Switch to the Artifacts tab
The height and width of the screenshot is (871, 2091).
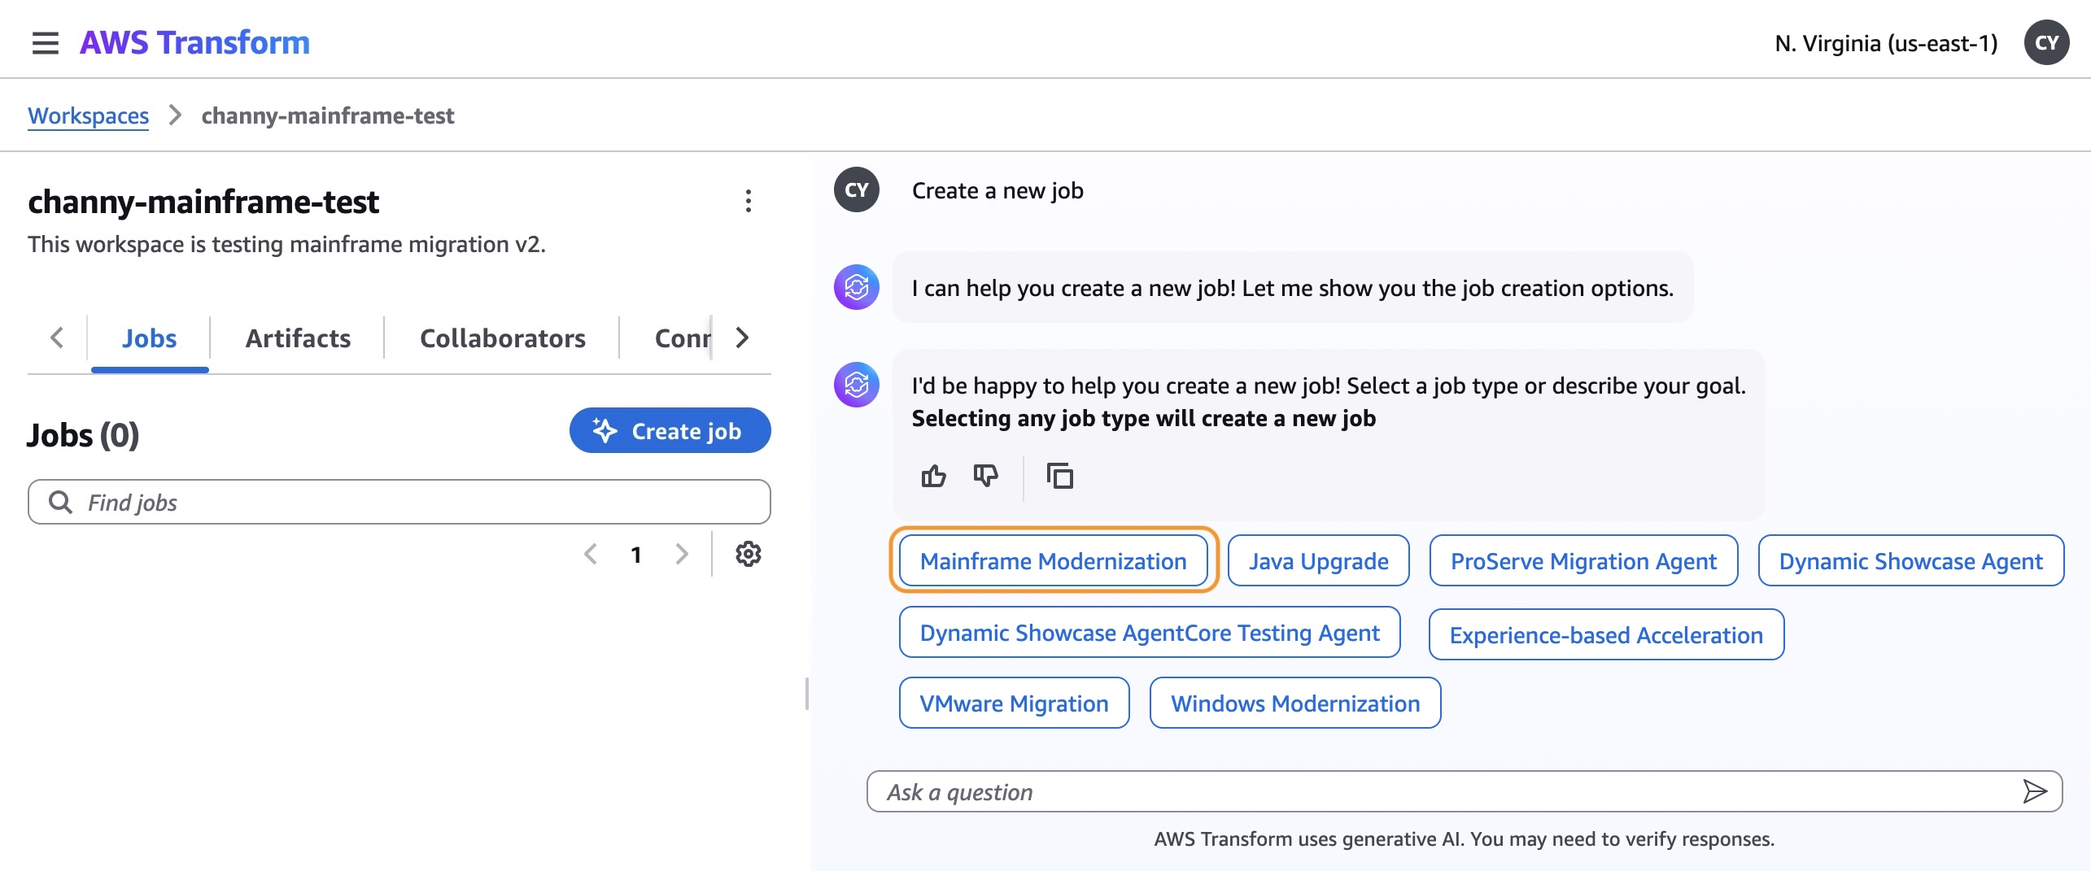(x=298, y=338)
